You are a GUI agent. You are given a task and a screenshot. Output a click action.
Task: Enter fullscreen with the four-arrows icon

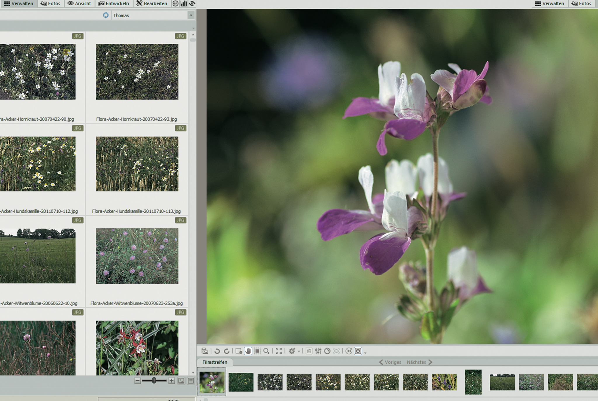click(279, 351)
